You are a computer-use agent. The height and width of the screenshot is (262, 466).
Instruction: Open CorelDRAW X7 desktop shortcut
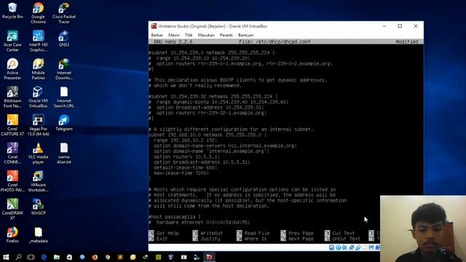tap(12, 209)
